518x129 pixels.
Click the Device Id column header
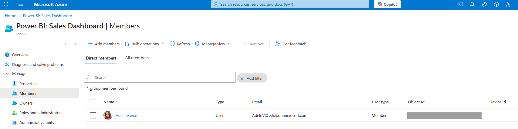(x=498, y=102)
